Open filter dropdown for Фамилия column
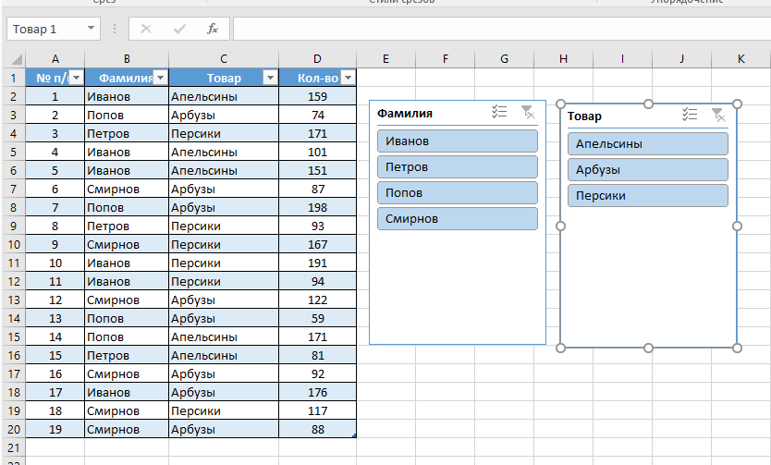The image size is (771, 465). coord(160,78)
